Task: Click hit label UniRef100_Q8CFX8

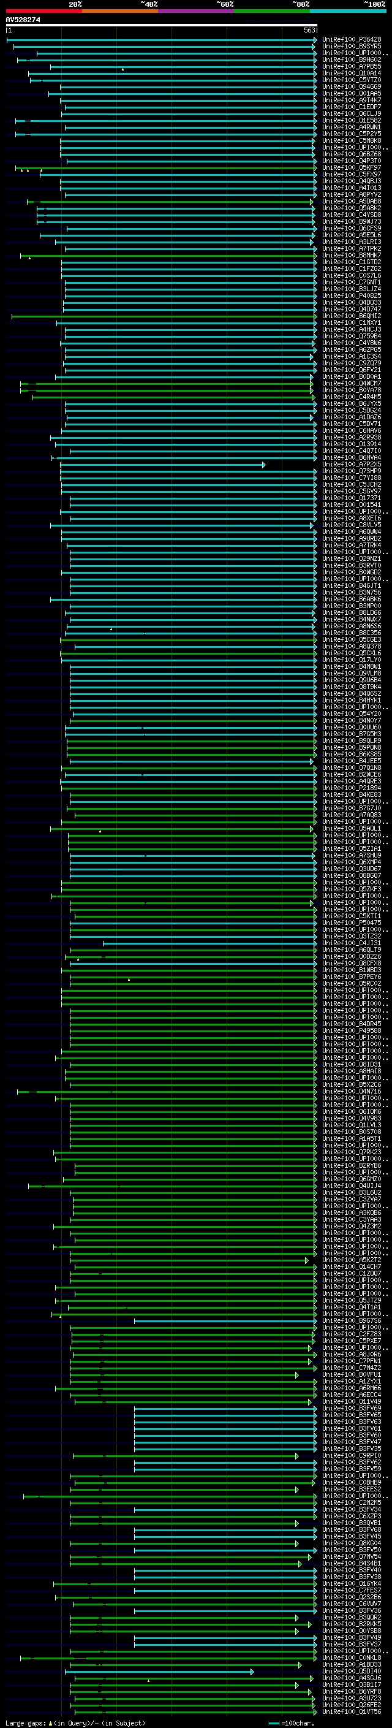Action: click(x=352, y=963)
